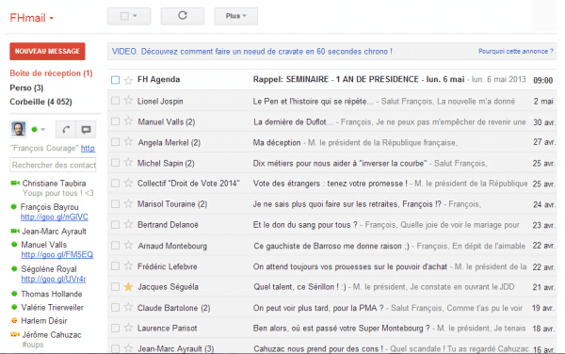
Task: Tick the Michel Sapin email checkbox
Action: [x=115, y=163]
